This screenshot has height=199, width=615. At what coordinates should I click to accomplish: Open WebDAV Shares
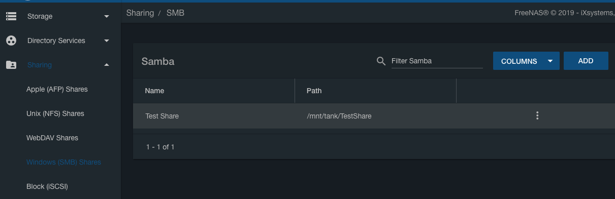tap(52, 138)
